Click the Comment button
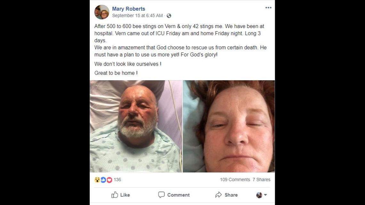 point(174,195)
